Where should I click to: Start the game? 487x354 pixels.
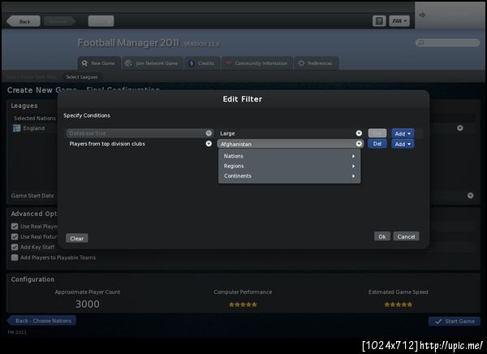click(455, 322)
